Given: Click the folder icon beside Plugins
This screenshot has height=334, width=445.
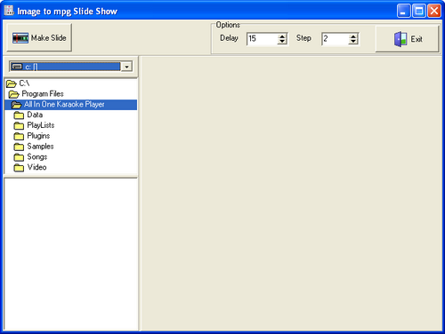Looking at the screenshot, I should click(x=19, y=136).
